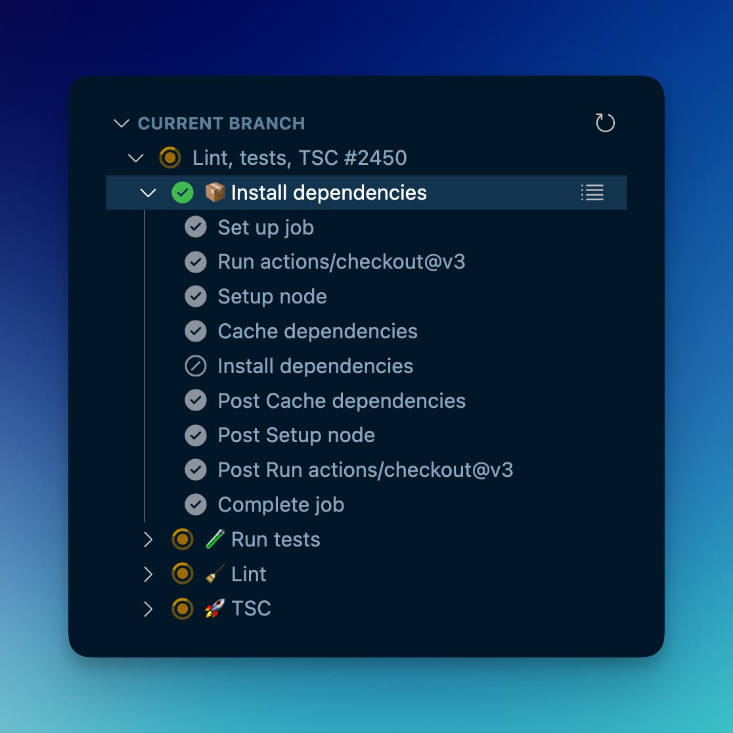Select the Setup node step
Viewport: 733px width, 733px height.
click(x=272, y=297)
